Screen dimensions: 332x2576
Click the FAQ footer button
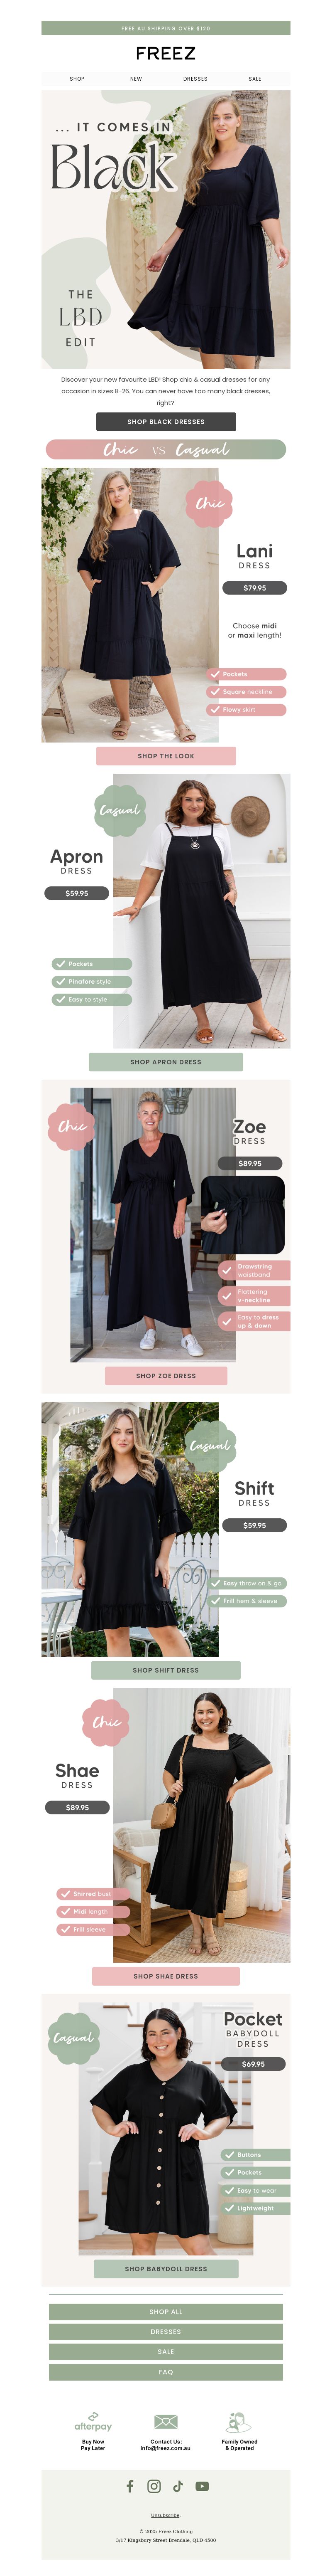tap(166, 2372)
